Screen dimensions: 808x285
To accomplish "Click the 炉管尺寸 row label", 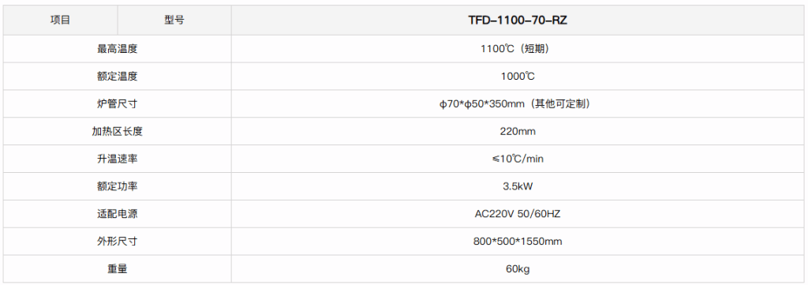I will (118, 104).
